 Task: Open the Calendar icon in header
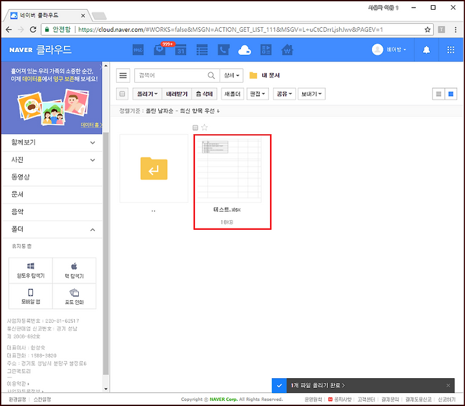181,50
